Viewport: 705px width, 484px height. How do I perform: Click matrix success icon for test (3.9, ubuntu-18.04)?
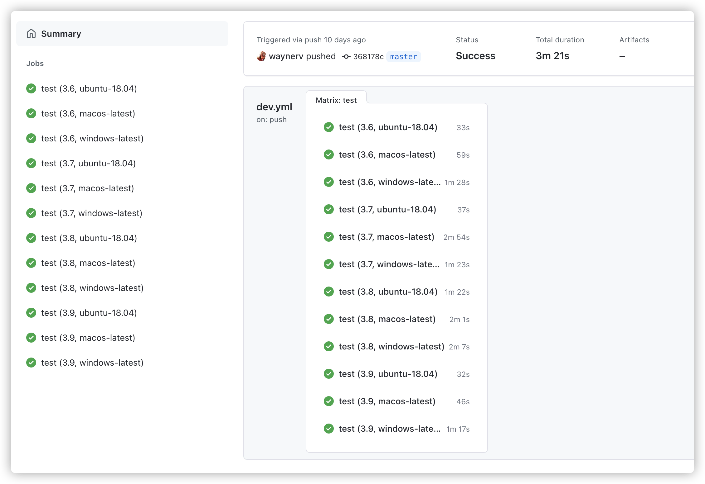(329, 374)
